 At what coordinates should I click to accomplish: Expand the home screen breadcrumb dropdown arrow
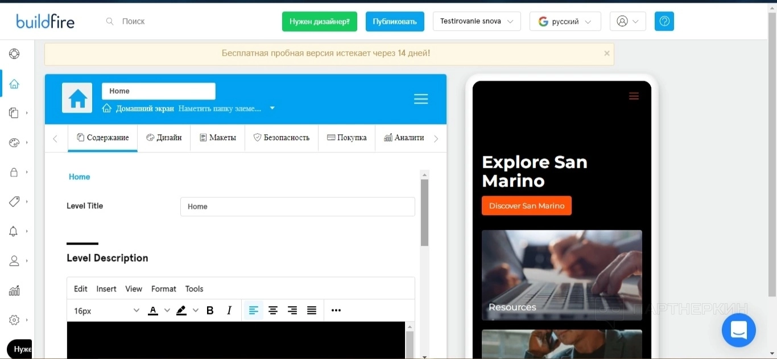272,108
